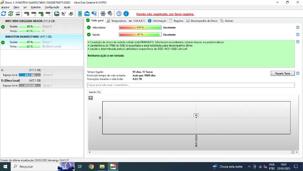The height and width of the screenshot is (171, 303).
Task: Click Kingston temperature 33 °C bar
Action: (30, 47)
